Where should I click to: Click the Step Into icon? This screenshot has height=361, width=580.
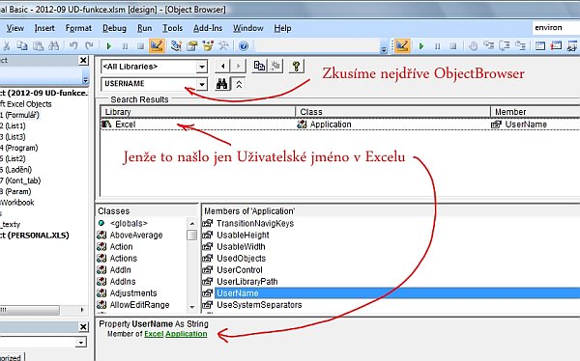point(488,45)
